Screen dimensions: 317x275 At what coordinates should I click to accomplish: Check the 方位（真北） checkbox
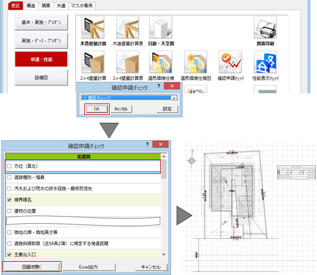point(9,166)
